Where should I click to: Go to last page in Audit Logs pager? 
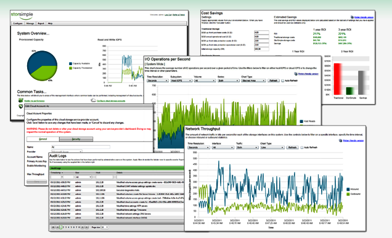click(87, 228)
